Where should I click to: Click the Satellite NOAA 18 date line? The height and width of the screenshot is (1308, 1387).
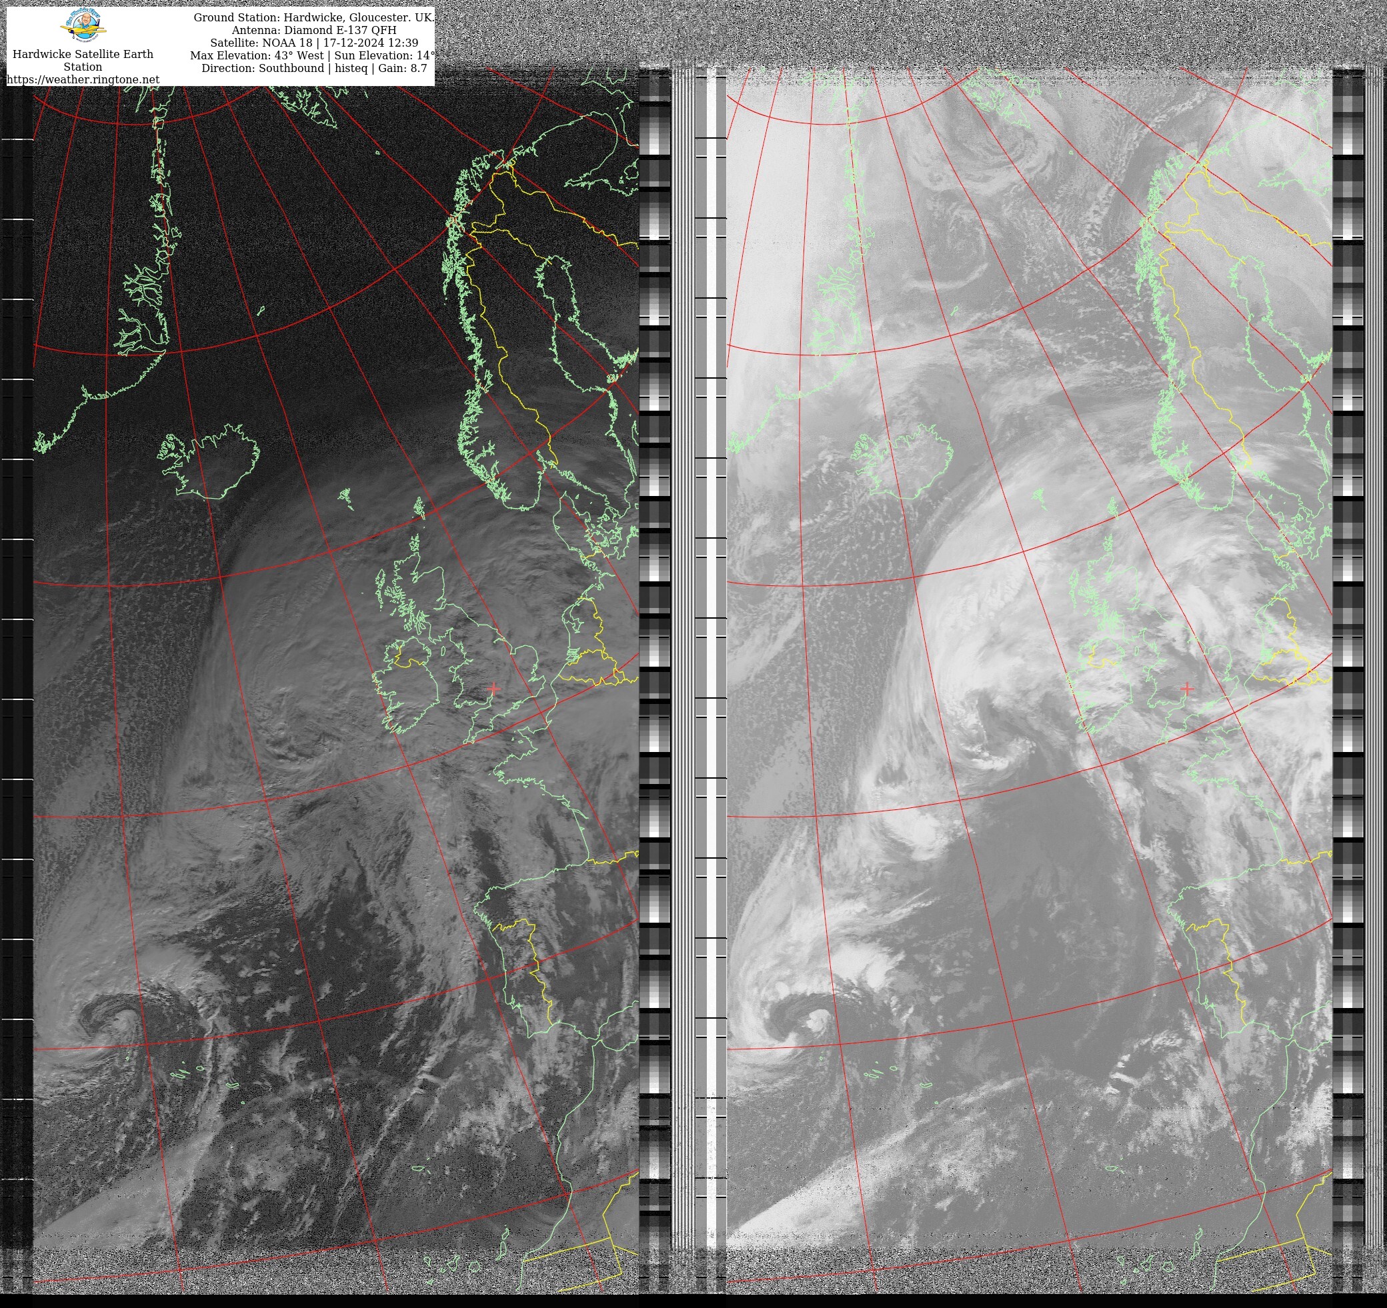pyautogui.click(x=313, y=43)
